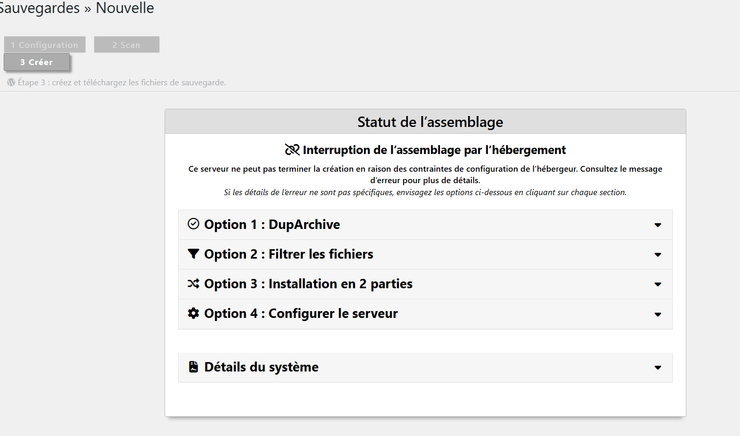
Task: Click the funnel filter icon of Option 2
Action: tap(193, 254)
